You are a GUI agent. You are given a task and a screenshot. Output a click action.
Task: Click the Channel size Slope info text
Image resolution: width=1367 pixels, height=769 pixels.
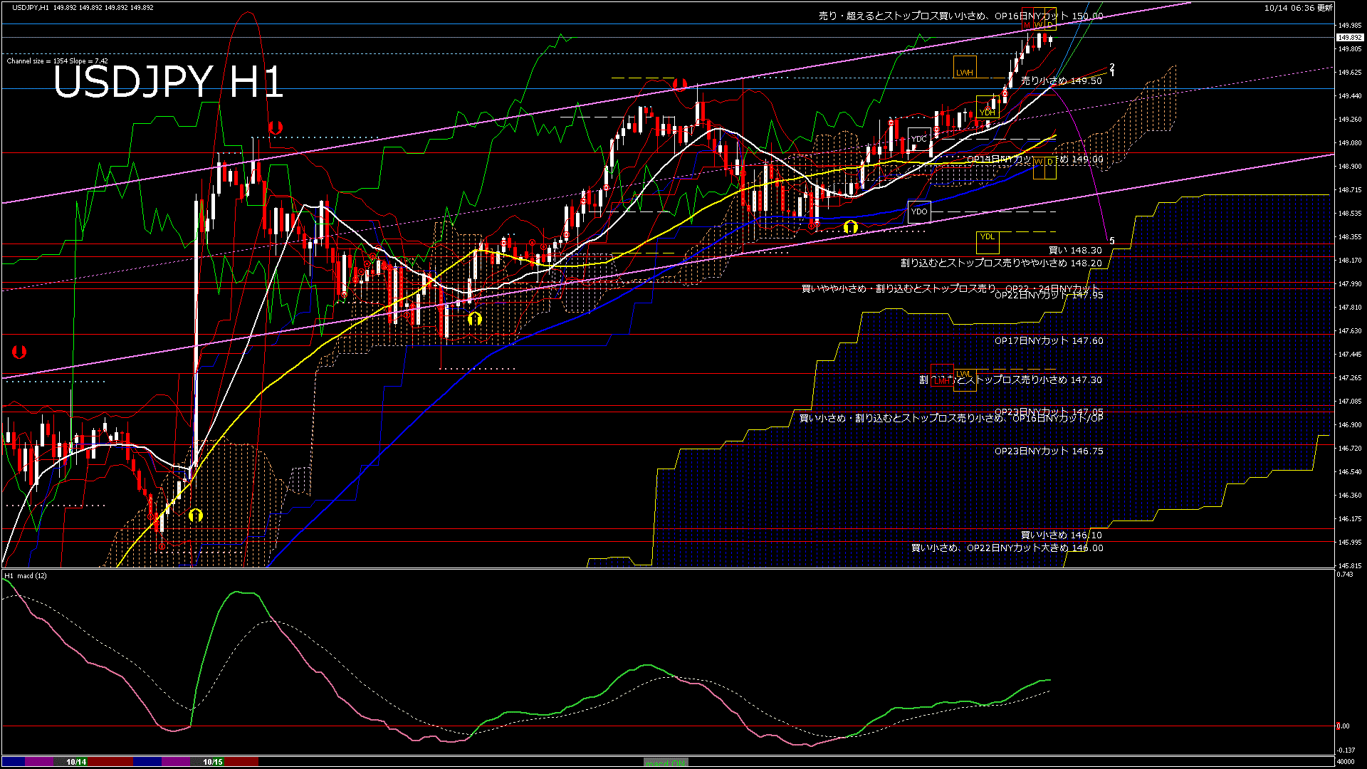click(57, 61)
